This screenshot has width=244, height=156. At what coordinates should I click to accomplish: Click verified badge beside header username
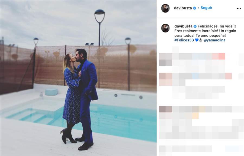tap(194, 8)
